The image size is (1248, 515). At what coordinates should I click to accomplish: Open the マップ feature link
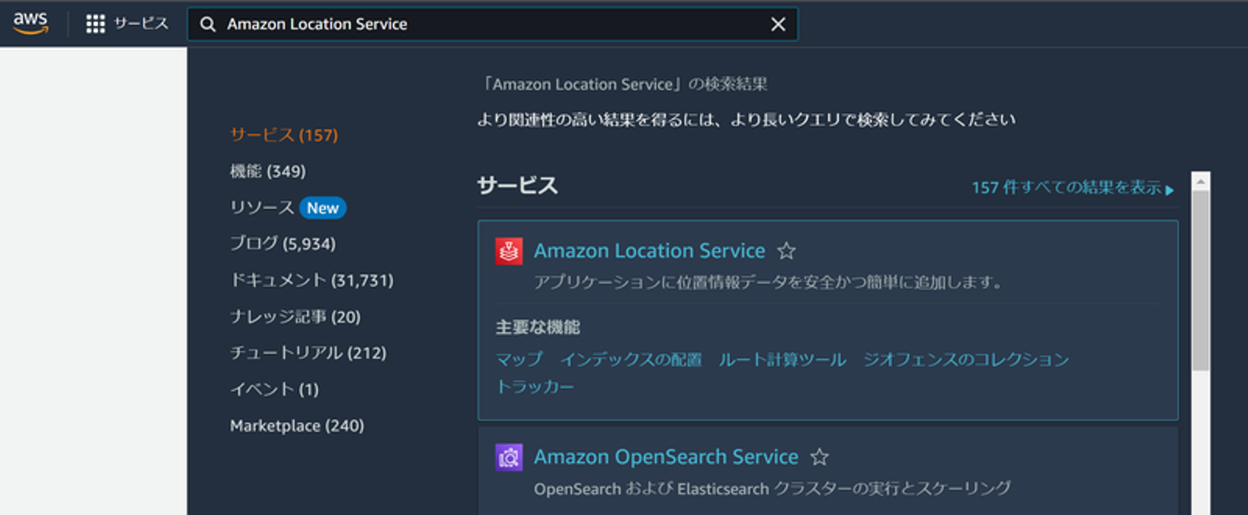tap(519, 359)
